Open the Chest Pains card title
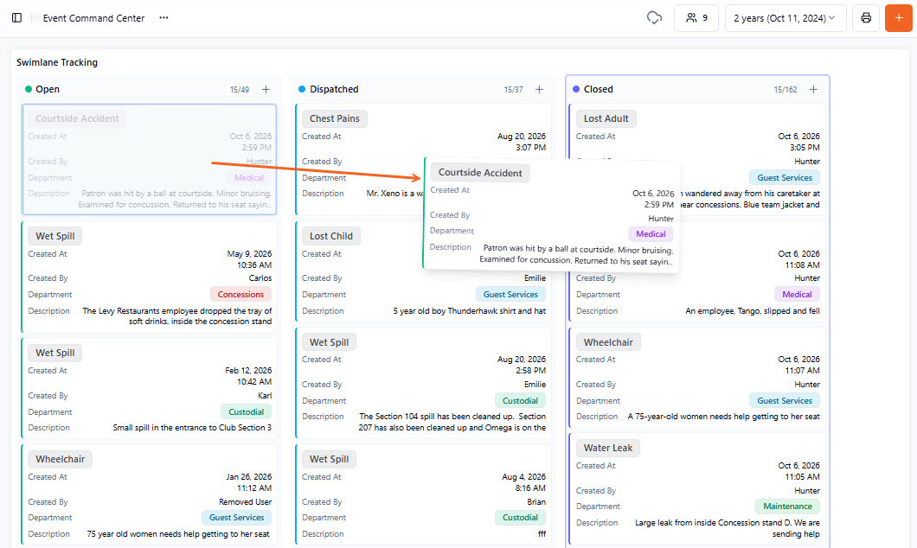Viewport: 917px width, 548px height. pos(335,118)
